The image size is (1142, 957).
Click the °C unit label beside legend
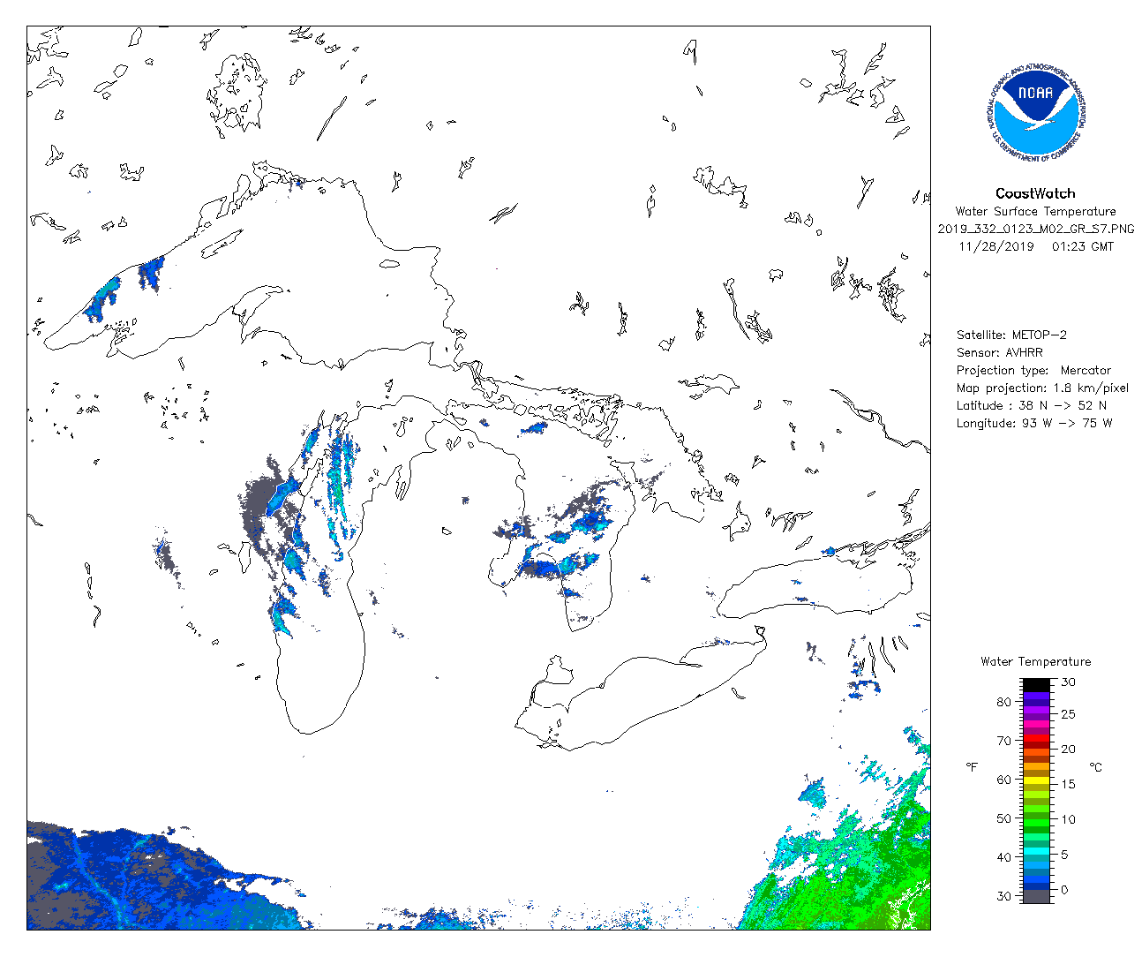[1095, 766]
